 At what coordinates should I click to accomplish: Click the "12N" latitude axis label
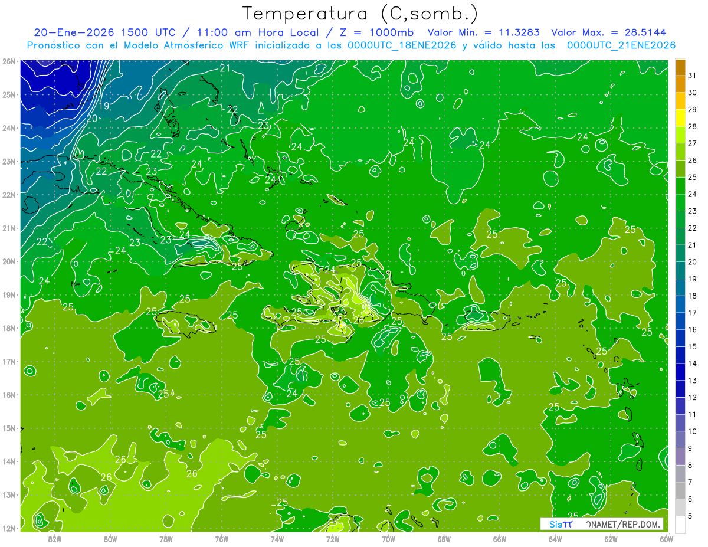tap(8, 528)
